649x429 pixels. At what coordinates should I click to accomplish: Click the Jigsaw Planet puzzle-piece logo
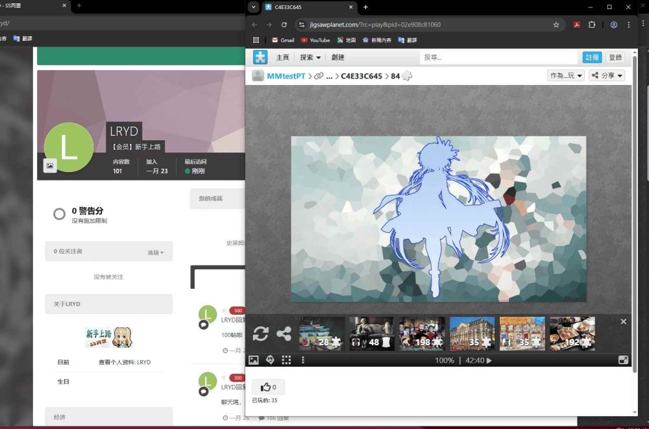click(x=260, y=57)
